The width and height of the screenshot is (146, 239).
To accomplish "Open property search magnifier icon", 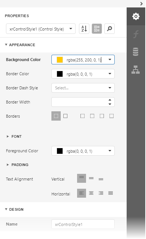I will click(110, 29).
